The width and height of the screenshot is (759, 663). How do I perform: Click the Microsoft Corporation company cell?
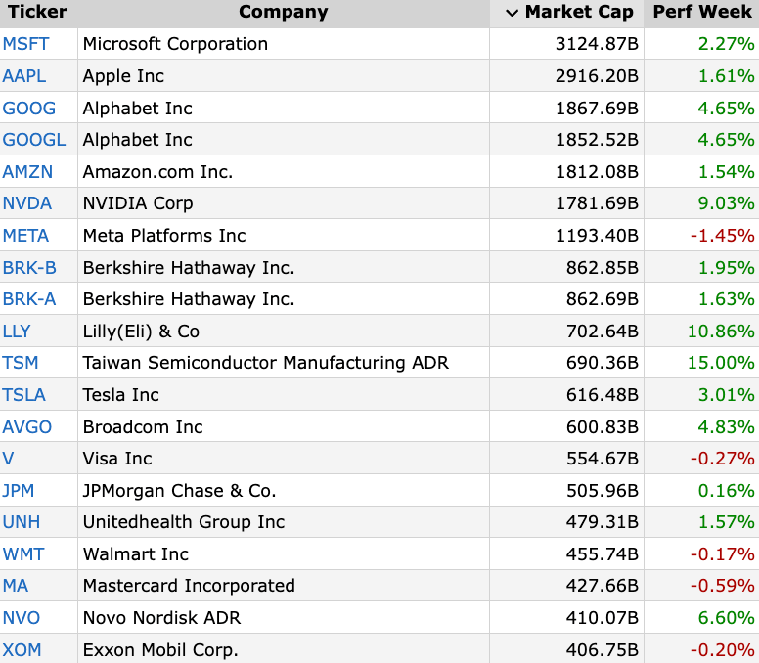(175, 44)
